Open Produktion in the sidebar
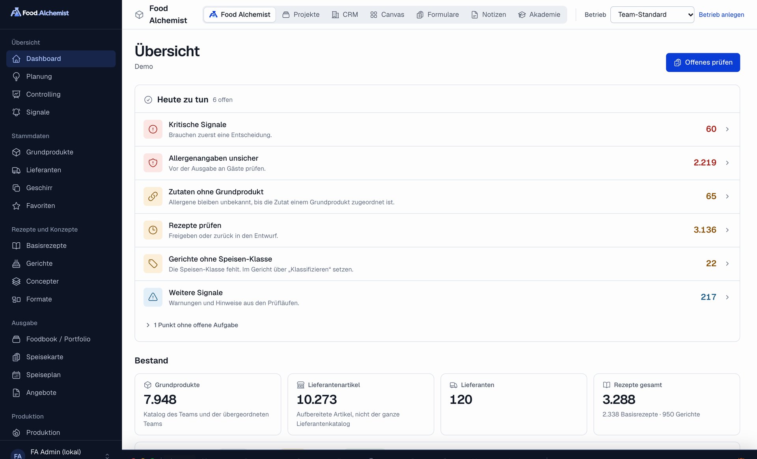Screen dimensions: 757x459 61,433
